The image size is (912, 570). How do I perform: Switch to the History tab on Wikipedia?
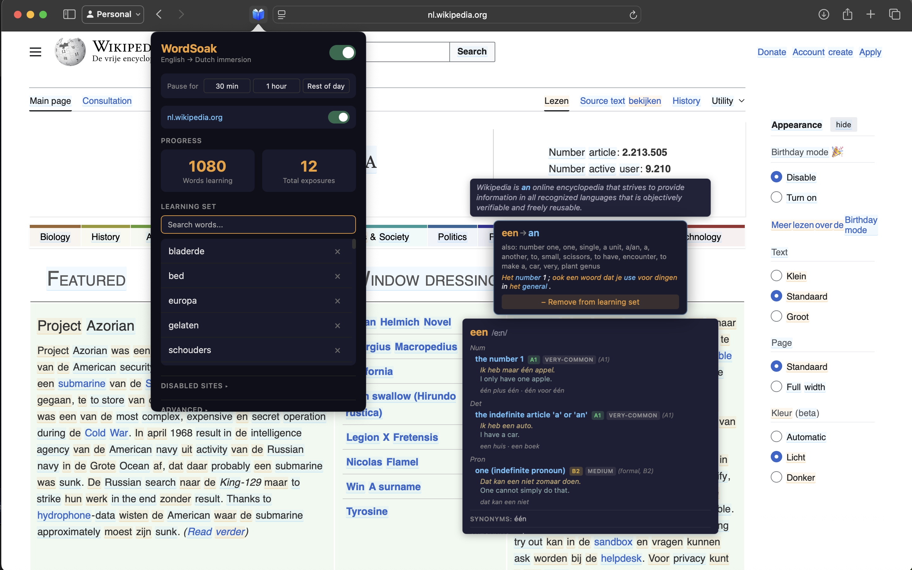coord(686,101)
